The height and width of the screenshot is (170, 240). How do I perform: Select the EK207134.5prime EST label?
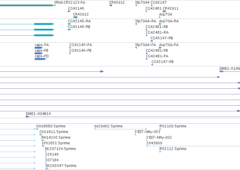pos(60,149)
